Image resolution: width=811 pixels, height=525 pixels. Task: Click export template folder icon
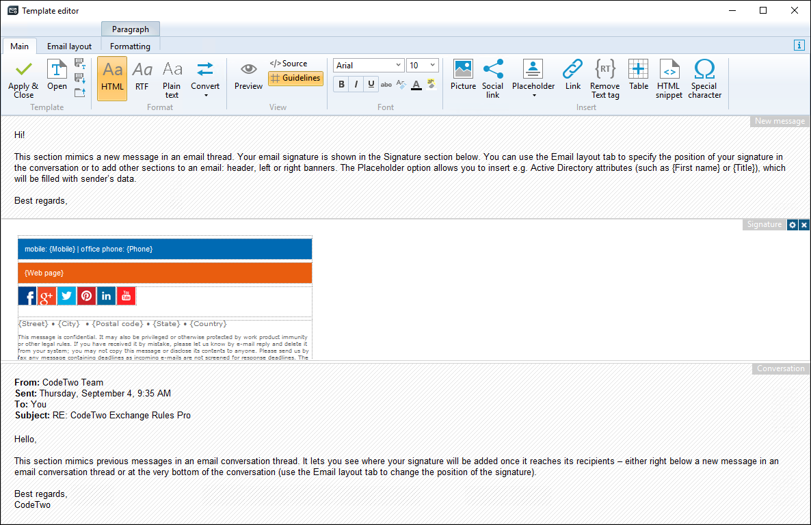pos(80,92)
